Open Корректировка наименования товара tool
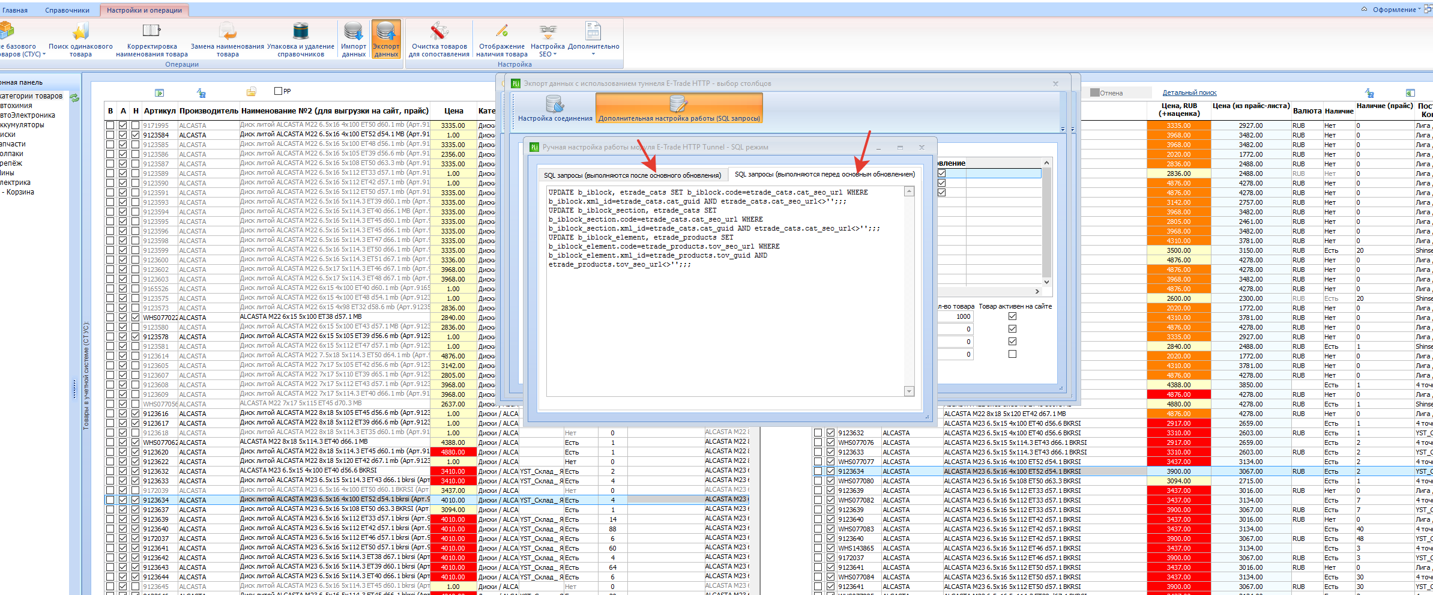The height and width of the screenshot is (595, 1433). click(152, 39)
